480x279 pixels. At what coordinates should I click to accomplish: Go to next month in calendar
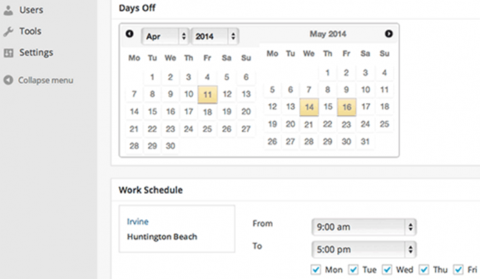pyautogui.click(x=389, y=34)
